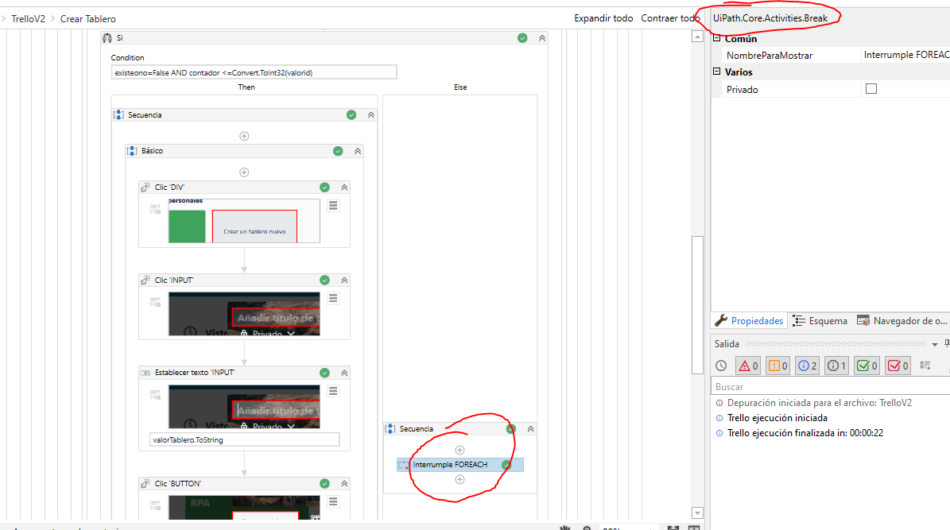Screen dimensions: 950x530
Task: Open the Navegador de objetos tab
Action: pyautogui.click(x=901, y=320)
